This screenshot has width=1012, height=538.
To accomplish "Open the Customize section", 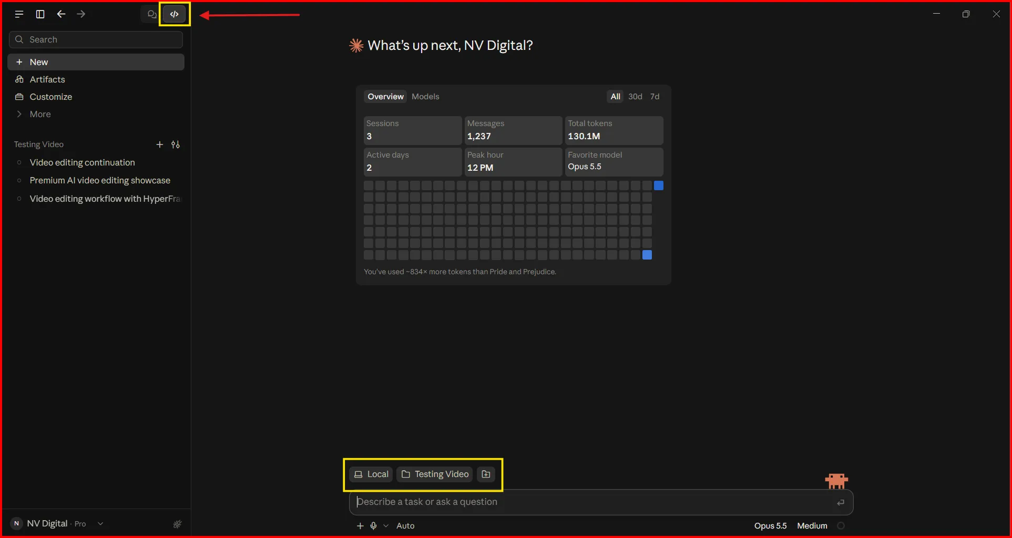I will tap(96, 97).
